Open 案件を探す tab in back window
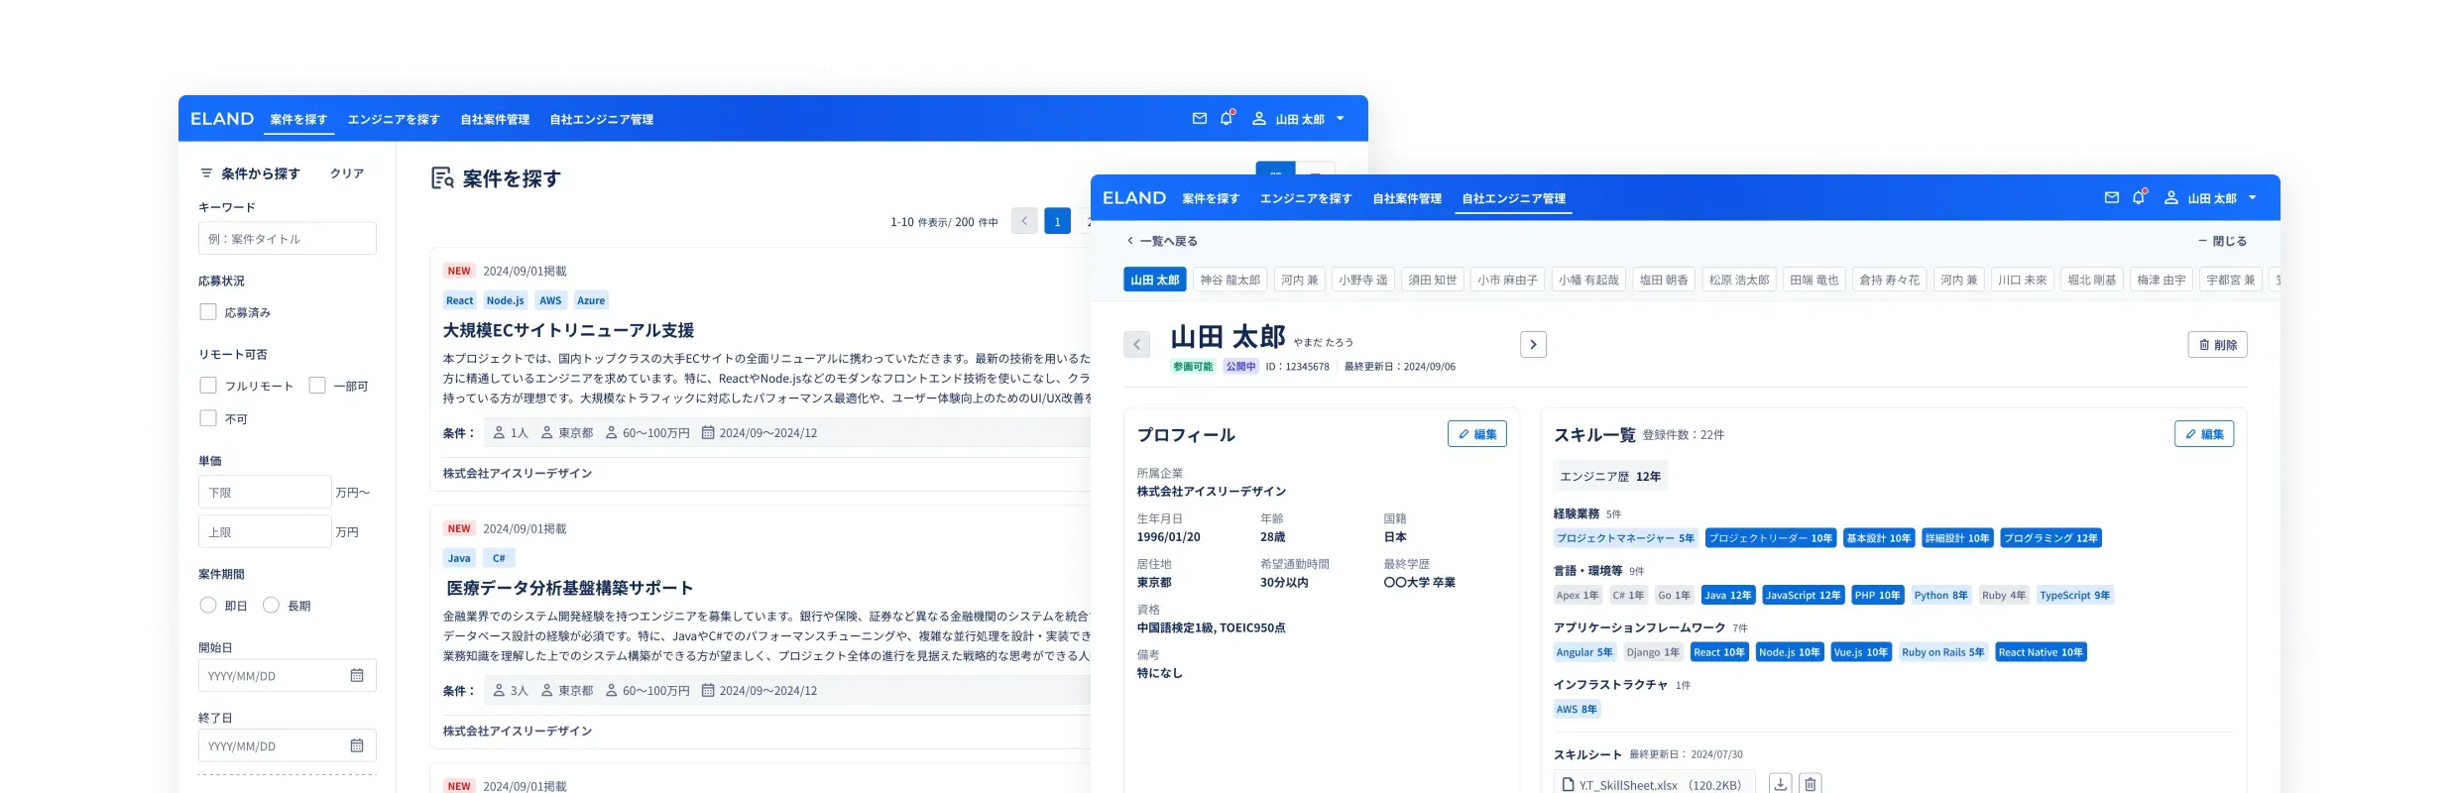The width and height of the screenshot is (2459, 793). pos(298,119)
